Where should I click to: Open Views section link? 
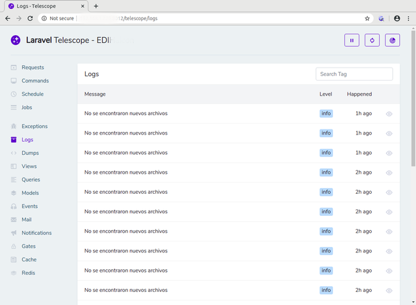point(29,166)
